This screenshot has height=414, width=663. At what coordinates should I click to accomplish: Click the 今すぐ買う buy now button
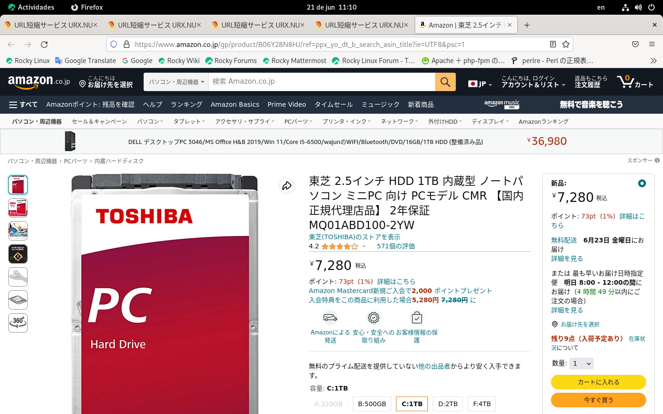pos(599,400)
